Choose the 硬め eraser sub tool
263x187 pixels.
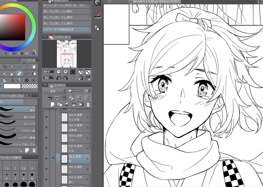tap(18, 109)
